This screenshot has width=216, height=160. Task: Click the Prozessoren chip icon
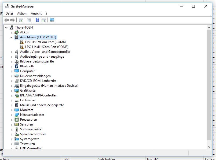[x=17, y=120]
